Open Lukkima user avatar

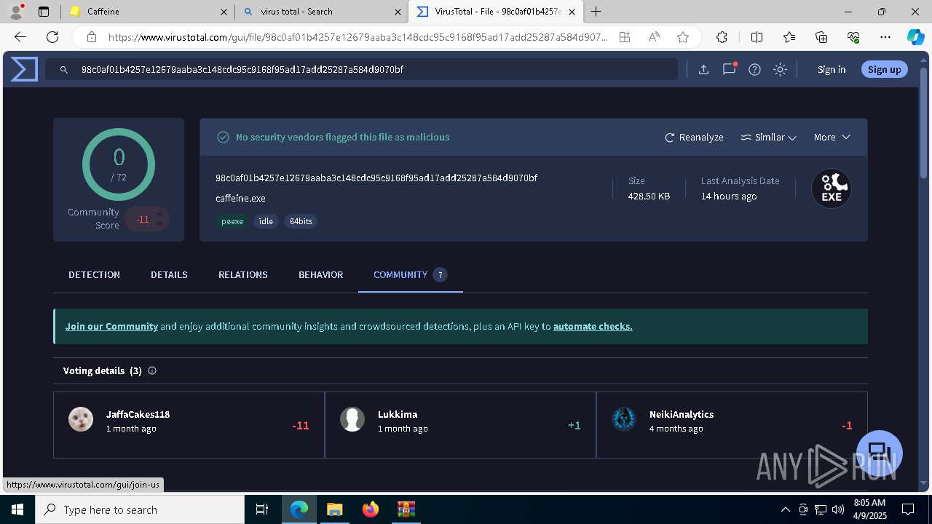[x=352, y=419]
